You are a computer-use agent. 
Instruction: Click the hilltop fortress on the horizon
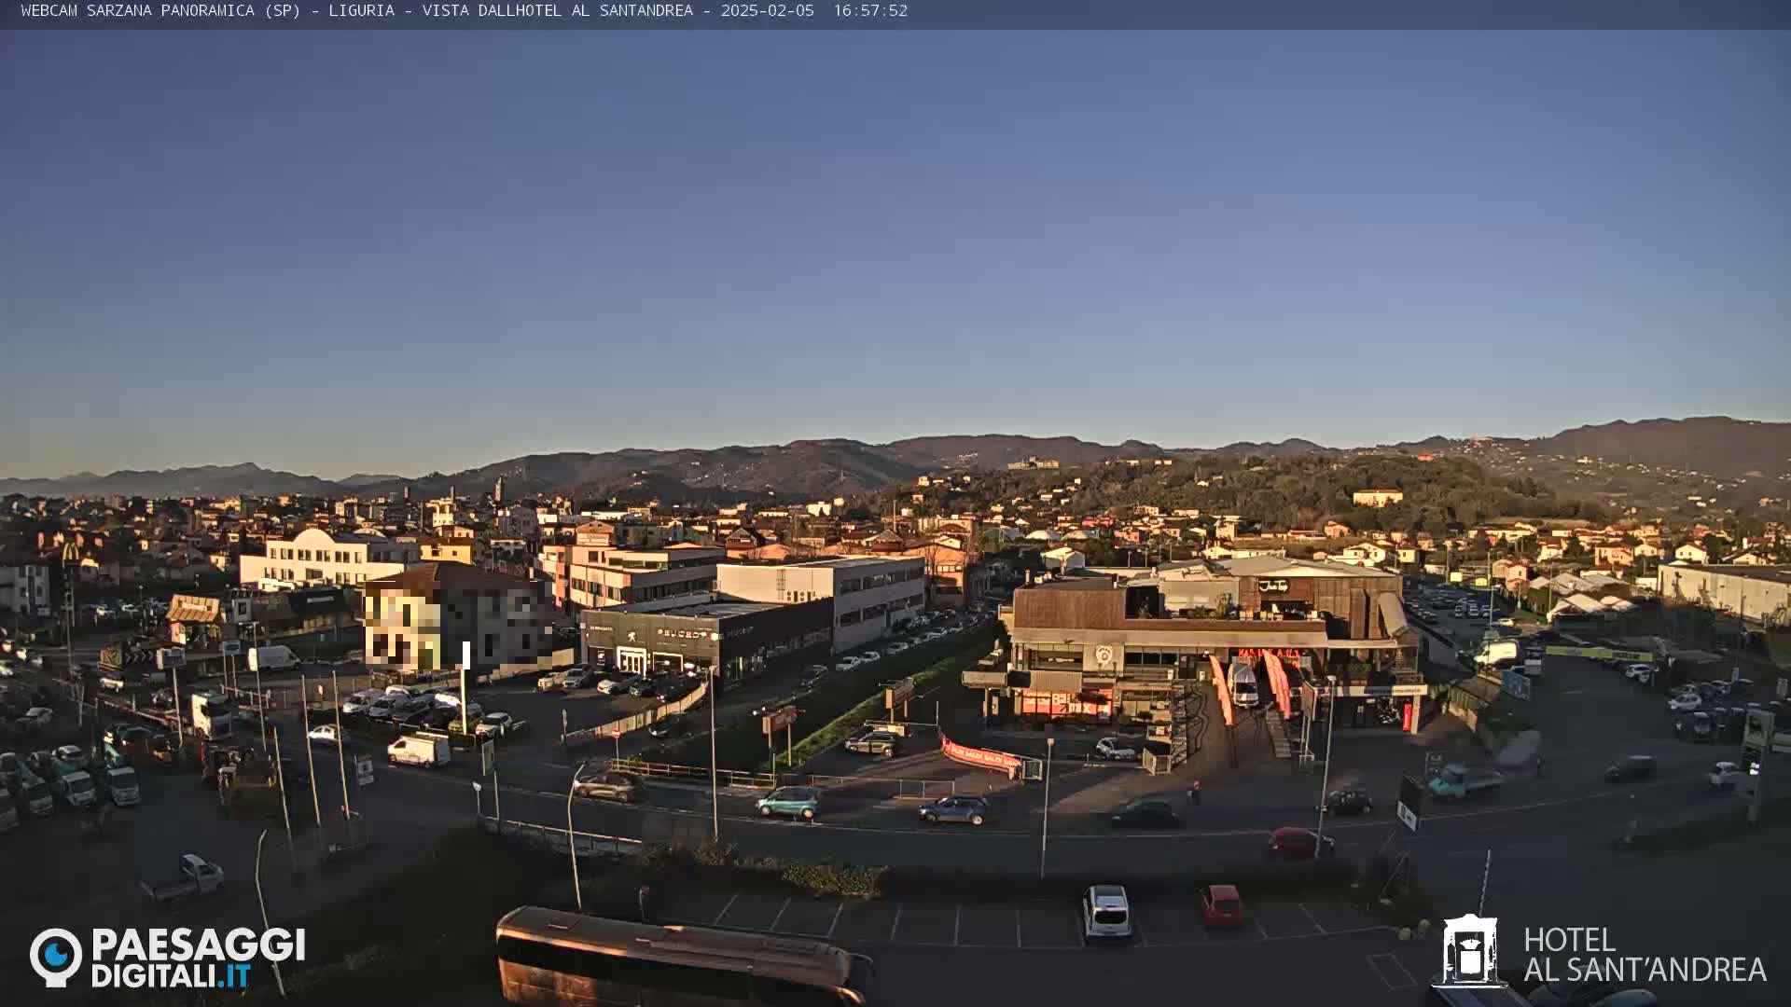coord(1032,463)
